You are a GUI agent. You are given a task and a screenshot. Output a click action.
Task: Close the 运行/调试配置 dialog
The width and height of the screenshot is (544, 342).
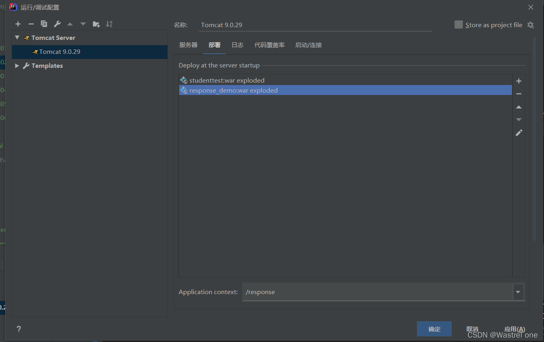pos(531,7)
